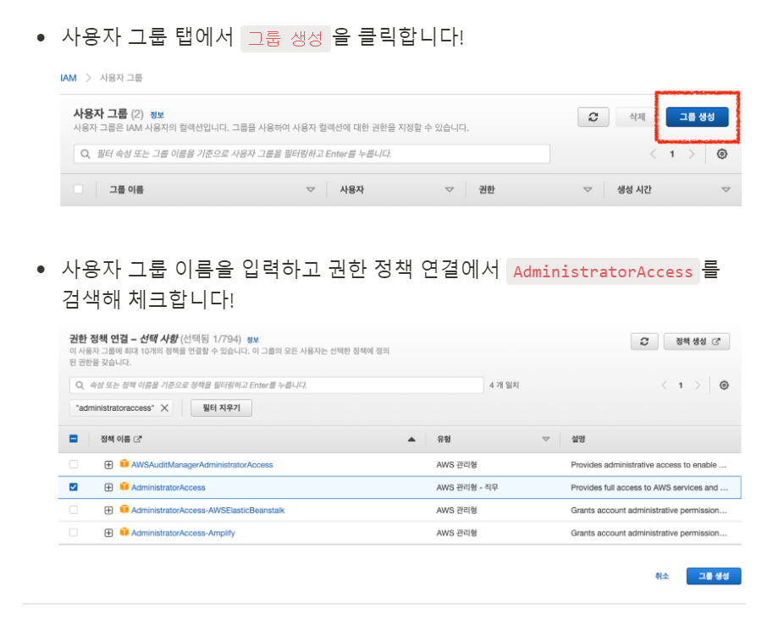The image size is (784, 629).
Task: Check the AdministratorAccess-Amplify checkbox
Action: click(74, 533)
